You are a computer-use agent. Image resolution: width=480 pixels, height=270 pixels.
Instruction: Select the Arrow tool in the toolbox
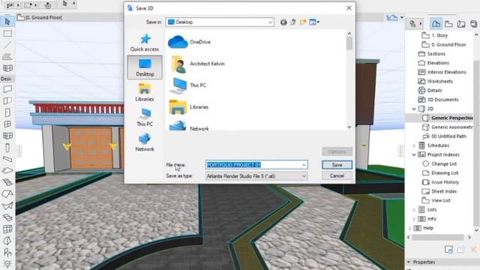(7, 22)
